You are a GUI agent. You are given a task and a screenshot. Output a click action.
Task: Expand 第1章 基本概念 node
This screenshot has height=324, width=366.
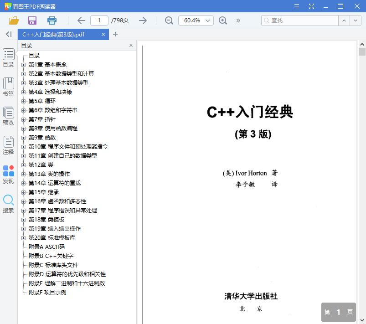coord(23,65)
